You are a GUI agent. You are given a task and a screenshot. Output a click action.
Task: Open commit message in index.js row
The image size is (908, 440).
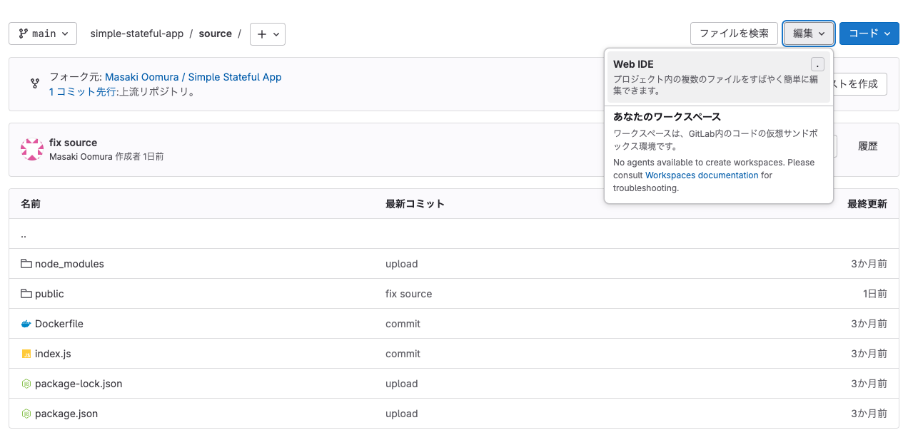coord(403,354)
